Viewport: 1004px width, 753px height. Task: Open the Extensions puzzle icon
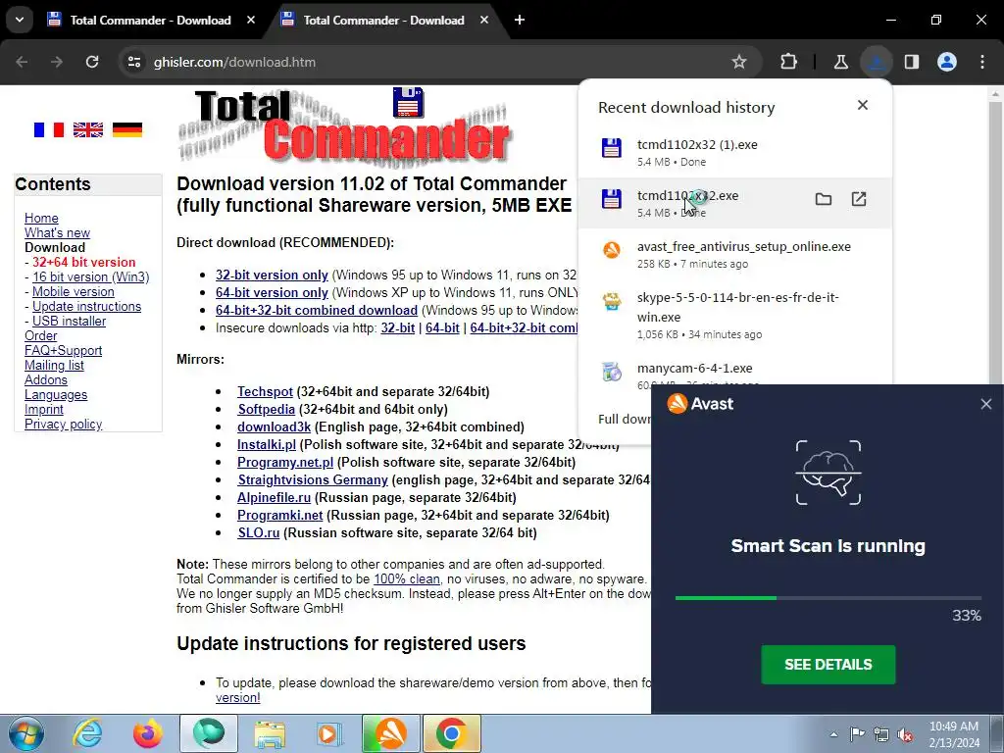coord(789,62)
